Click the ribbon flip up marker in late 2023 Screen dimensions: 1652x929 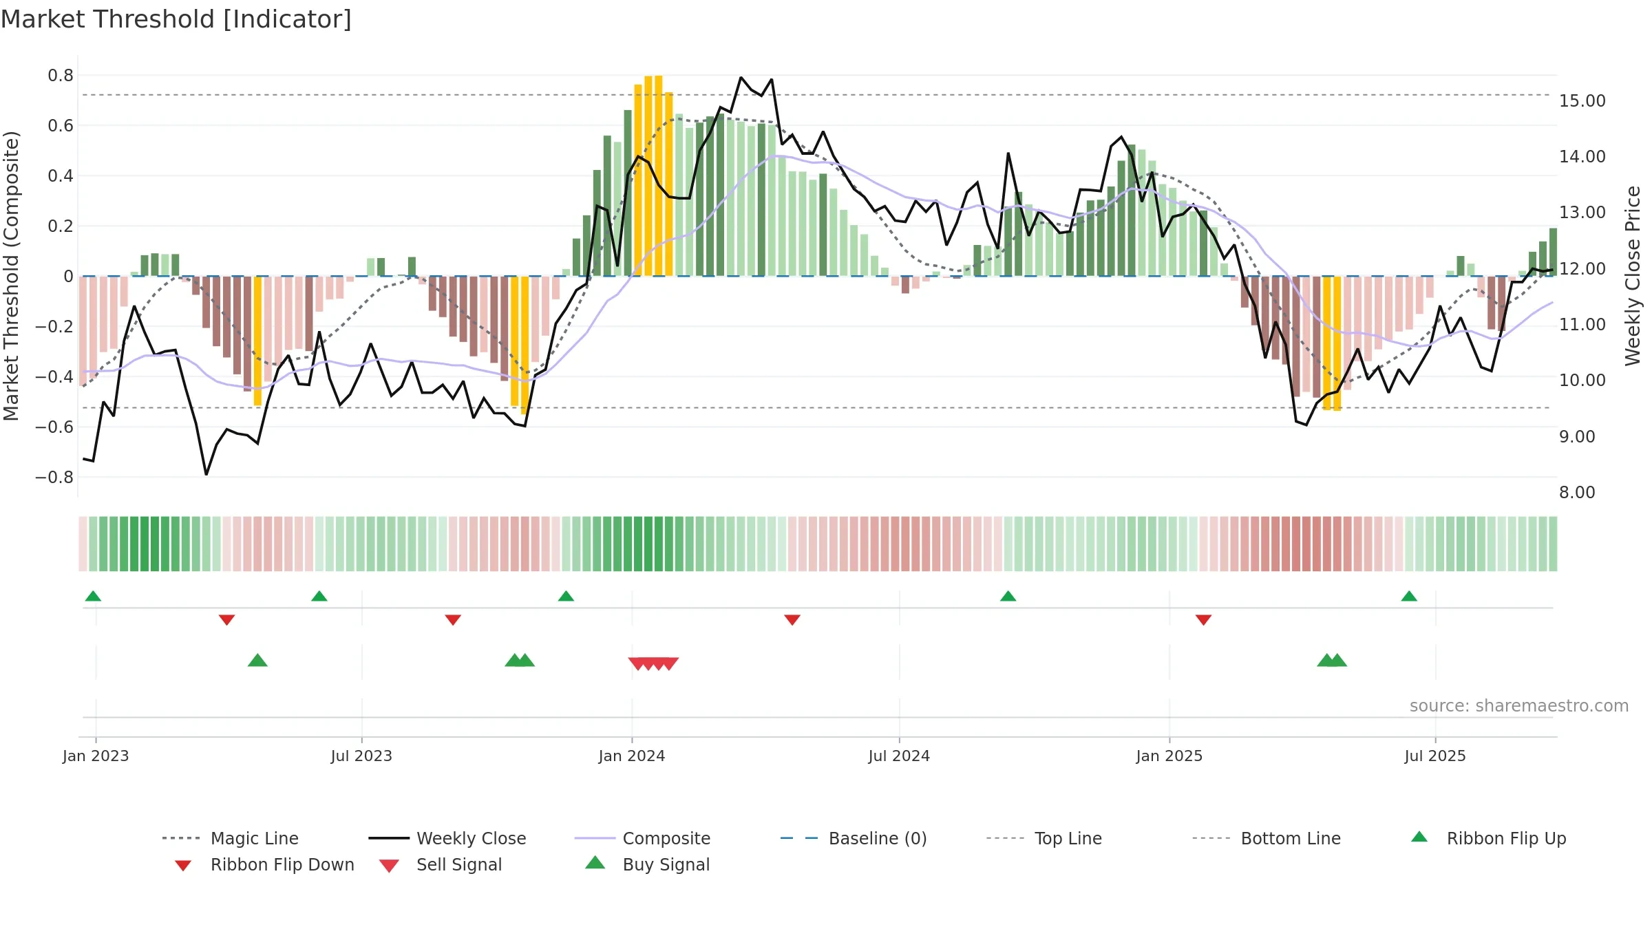tap(566, 596)
